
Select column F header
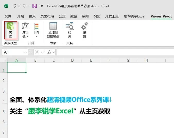pyautogui.click(x=109, y=60)
